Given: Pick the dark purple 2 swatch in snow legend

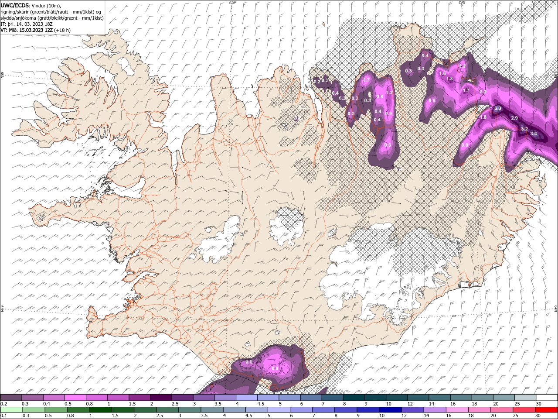Looking at the screenshot, I should click(160, 398).
